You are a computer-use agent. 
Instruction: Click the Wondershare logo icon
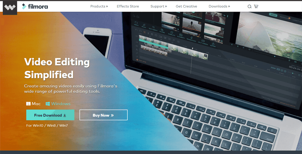point(10,8)
